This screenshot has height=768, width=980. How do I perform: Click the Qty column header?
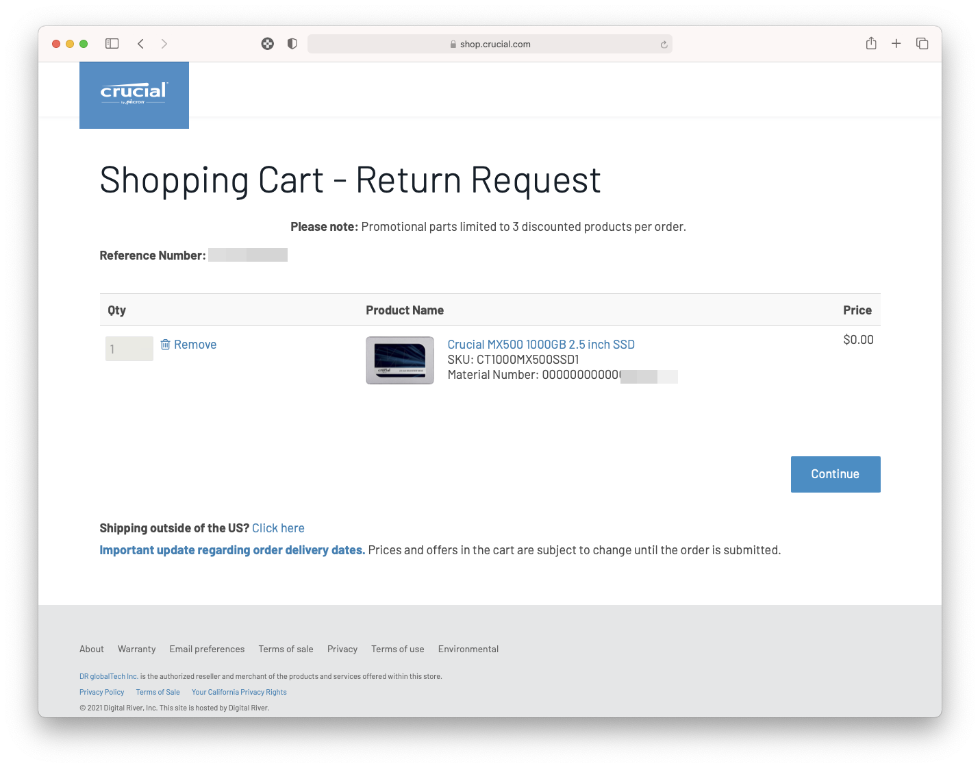tap(117, 310)
